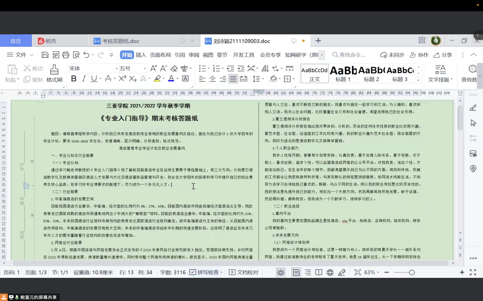This screenshot has height=301, width=483.
Task: Open the 插入 (Insert) ribbon tab
Action: [x=141, y=55]
